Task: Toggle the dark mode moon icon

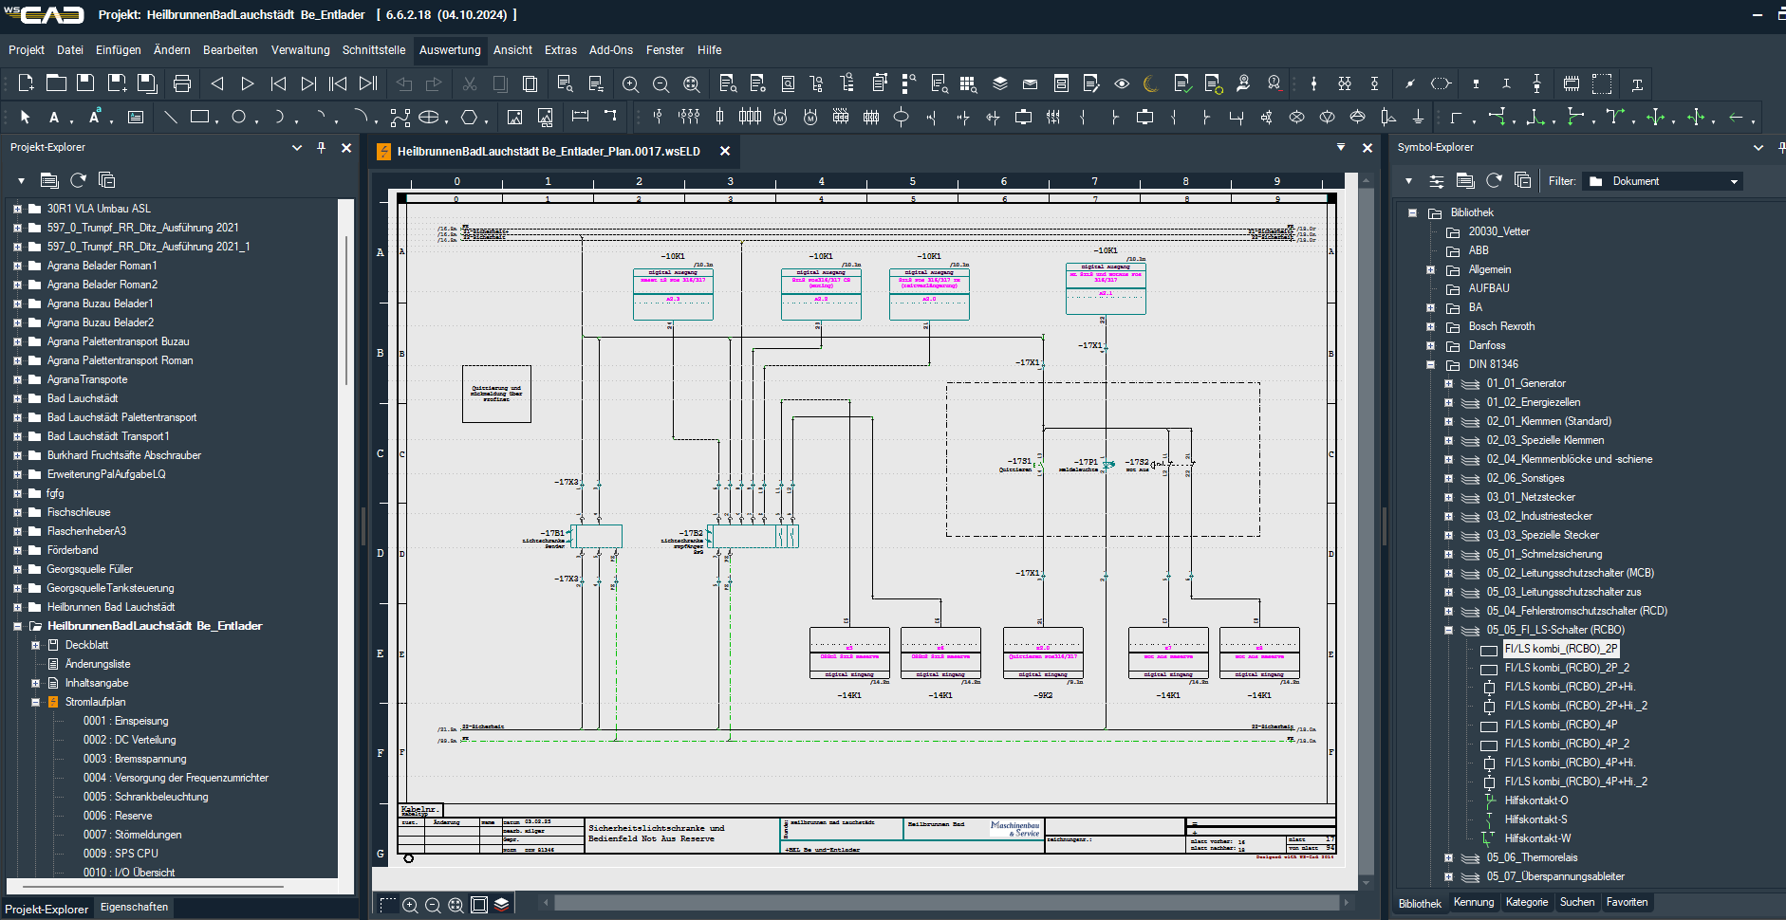Action: 1151,84
